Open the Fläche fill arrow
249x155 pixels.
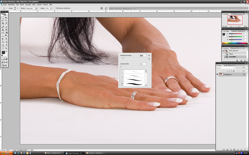tap(247, 71)
